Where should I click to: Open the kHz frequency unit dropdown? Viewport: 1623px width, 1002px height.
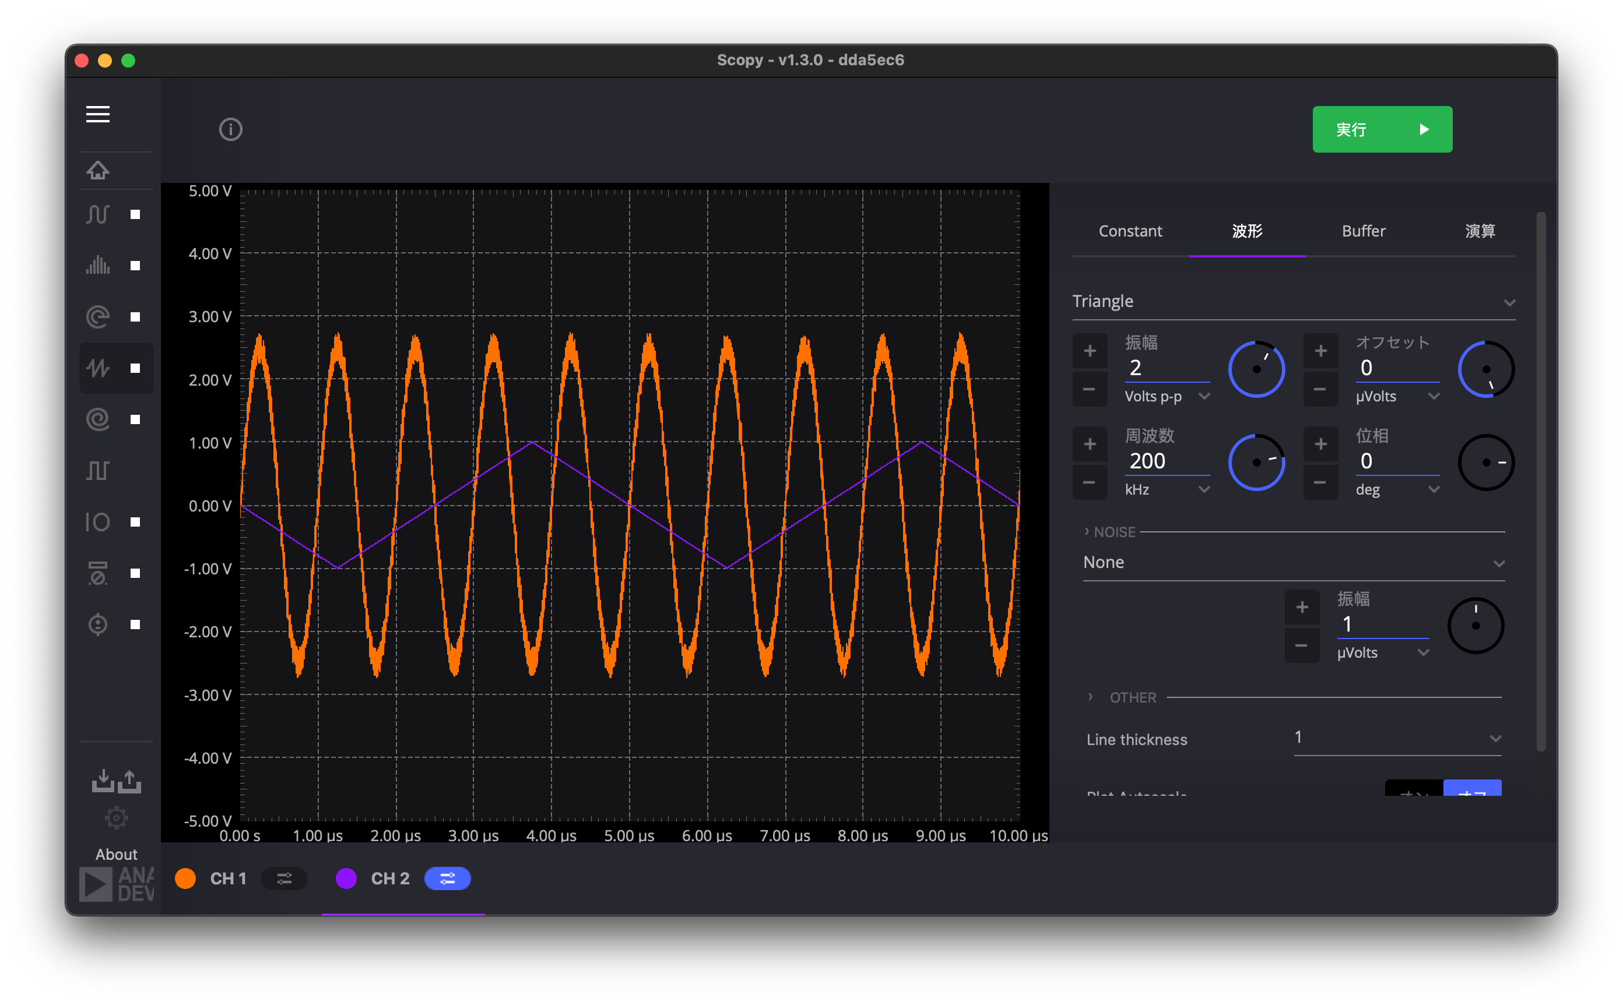(x=1167, y=489)
